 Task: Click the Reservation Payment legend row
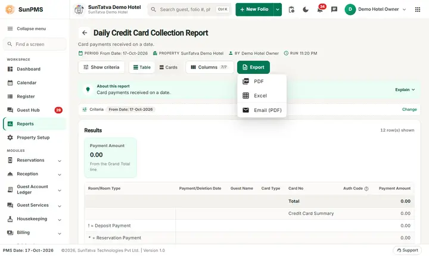(x=249, y=238)
